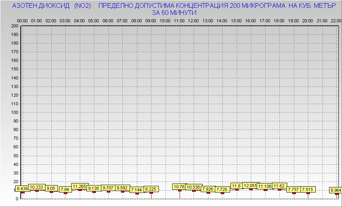This screenshot has height=207, width=342.
Task: Select the 11.62 value label
Action: pos(279,186)
